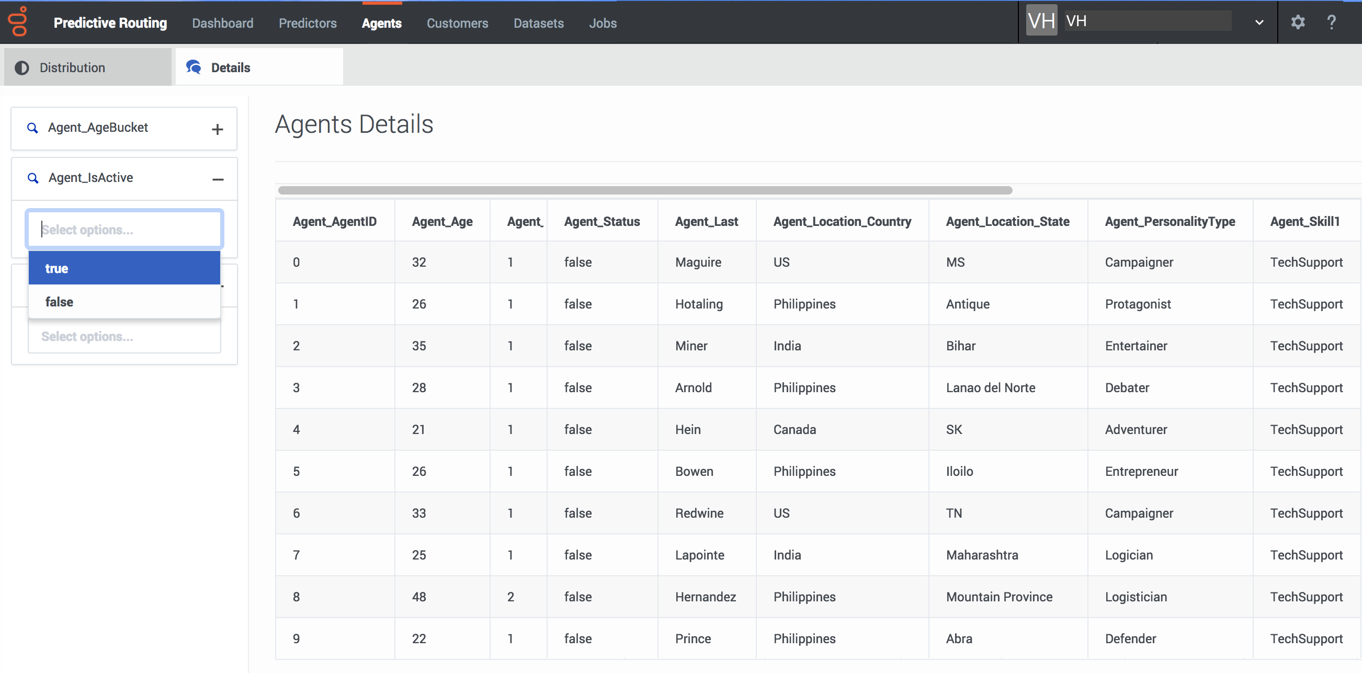This screenshot has width=1362, height=673.
Task: Click the lower Select options field
Action: pos(124,336)
